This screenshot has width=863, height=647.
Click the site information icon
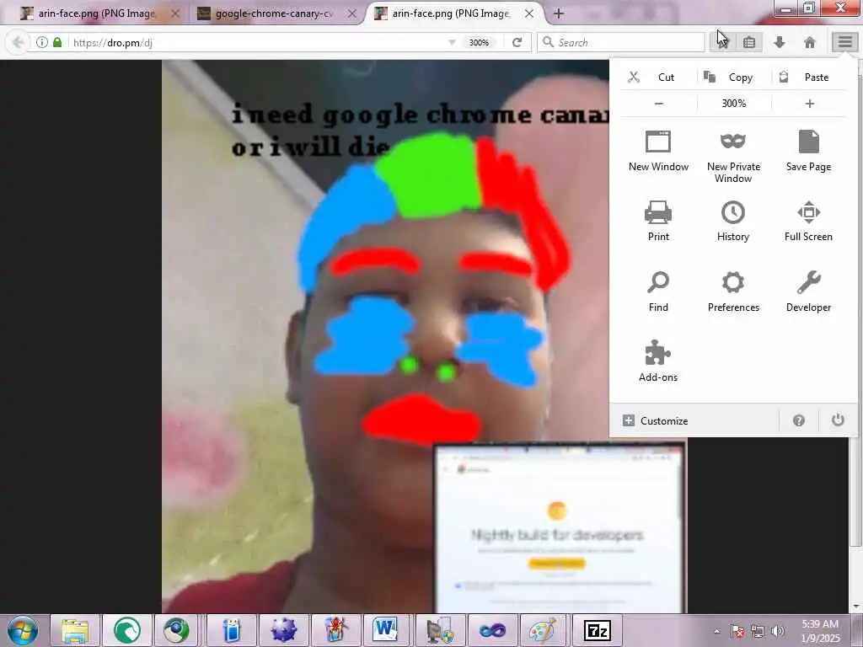pos(42,42)
